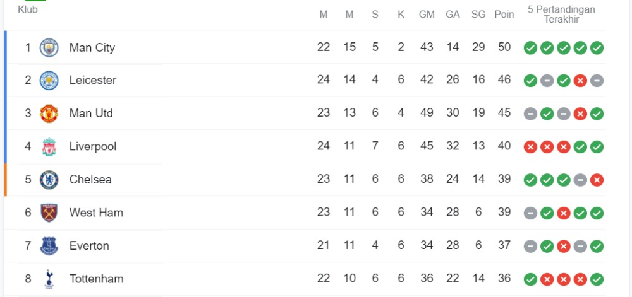Click the Everton club crest
632x297 pixels.
coord(49,246)
